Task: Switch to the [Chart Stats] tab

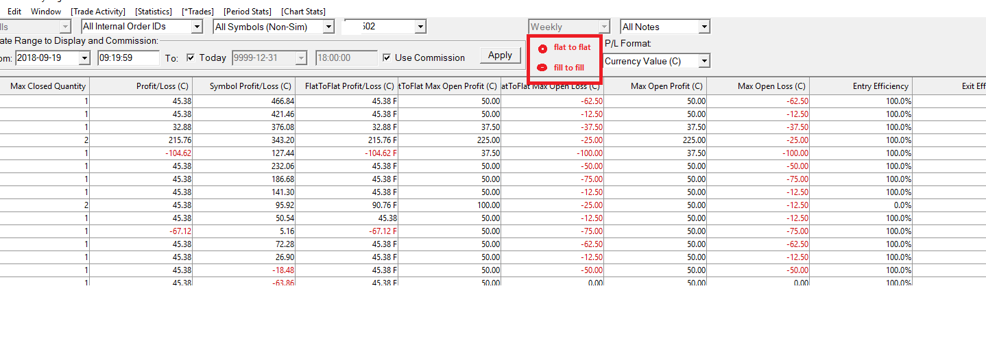Action: pos(303,12)
